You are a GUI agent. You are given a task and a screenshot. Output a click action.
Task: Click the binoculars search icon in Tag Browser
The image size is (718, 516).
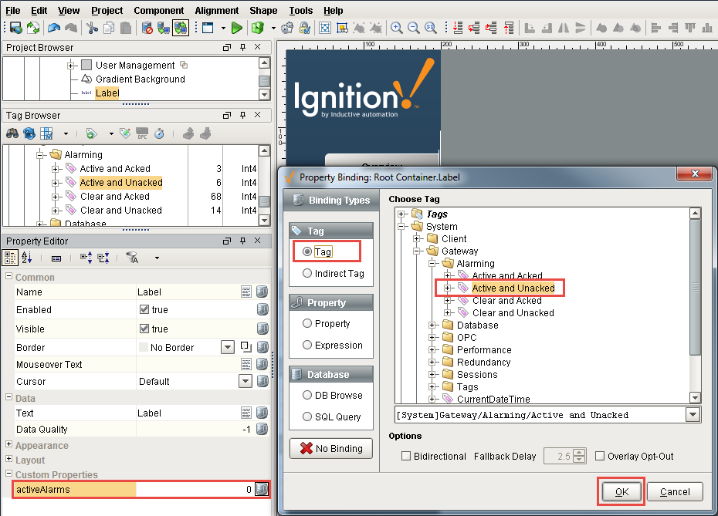click(12, 133)
